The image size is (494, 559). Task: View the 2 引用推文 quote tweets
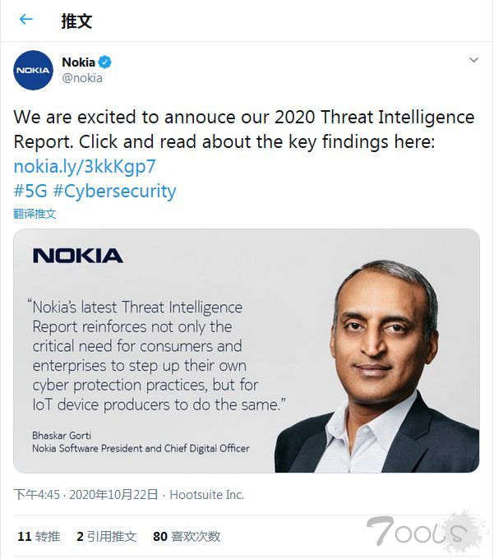[x=106, y=536]
